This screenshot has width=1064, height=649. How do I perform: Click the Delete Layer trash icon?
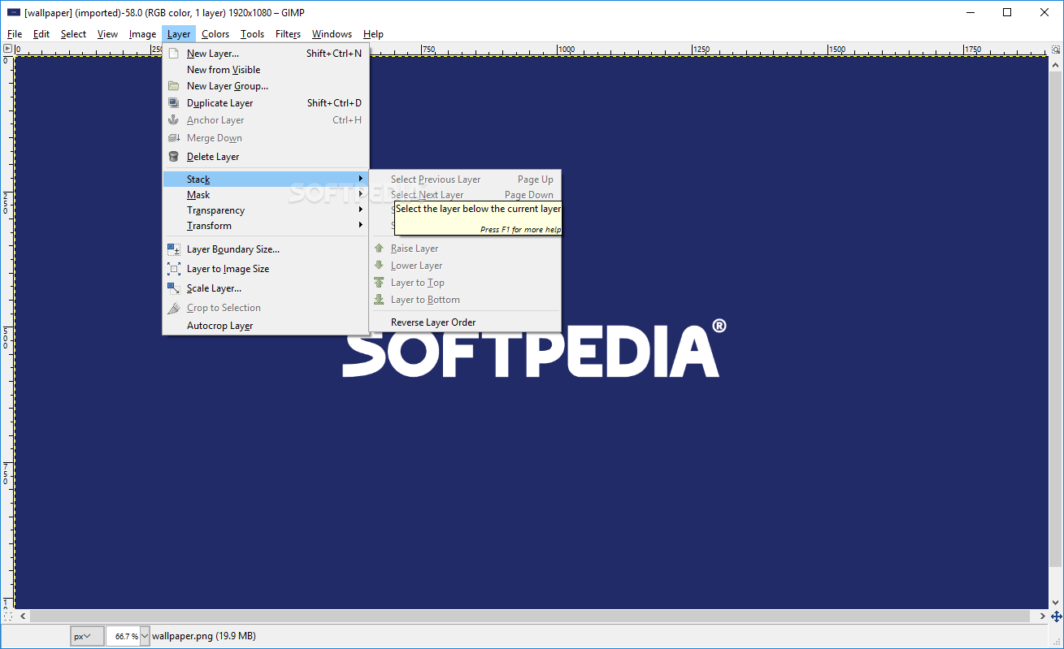point(173,157)
